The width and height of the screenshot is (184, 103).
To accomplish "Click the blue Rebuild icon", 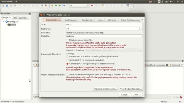I will pos(64,5).
